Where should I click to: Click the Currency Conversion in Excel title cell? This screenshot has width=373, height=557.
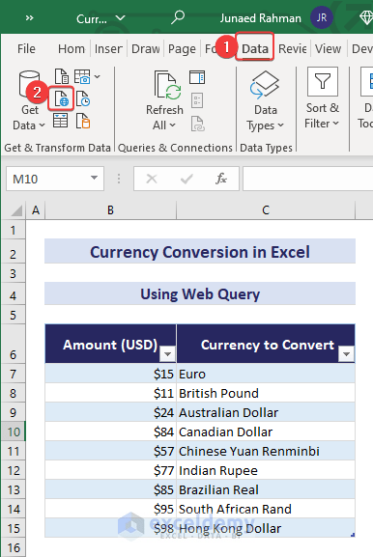point(200,252)
